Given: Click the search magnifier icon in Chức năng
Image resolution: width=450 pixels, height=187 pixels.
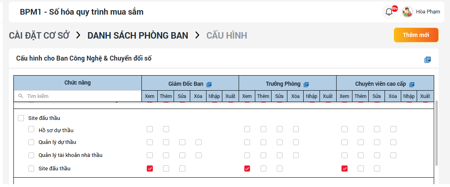Looking at the screenshot, I should [21, 96].
